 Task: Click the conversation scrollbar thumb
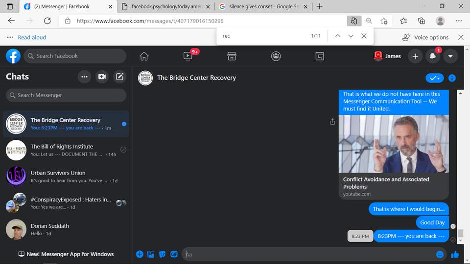pyautogui.click(x=460, y=233)
